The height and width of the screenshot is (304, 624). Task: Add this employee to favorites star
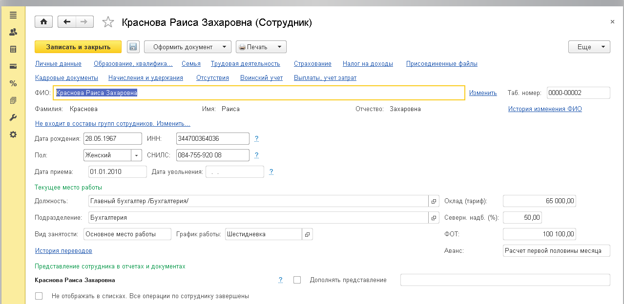pos(108,22)
